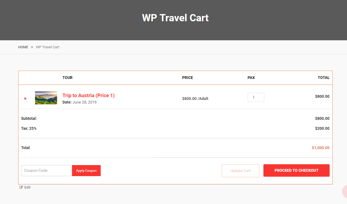The width and height of the screenshot is (347, 204).
Task: Proceed to Checkout
Action: [x=296, y=171]
